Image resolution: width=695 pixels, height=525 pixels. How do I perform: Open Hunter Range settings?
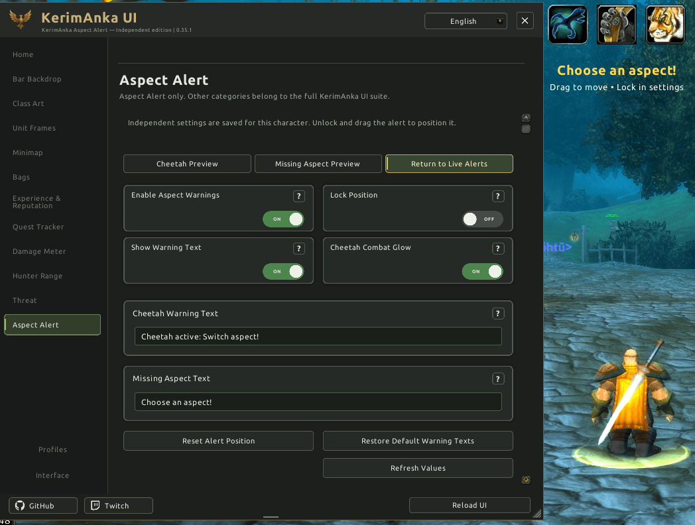pyautogui.click(x=38, y=276)
